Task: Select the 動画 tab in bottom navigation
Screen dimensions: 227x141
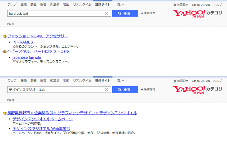Action: [33, 80]
